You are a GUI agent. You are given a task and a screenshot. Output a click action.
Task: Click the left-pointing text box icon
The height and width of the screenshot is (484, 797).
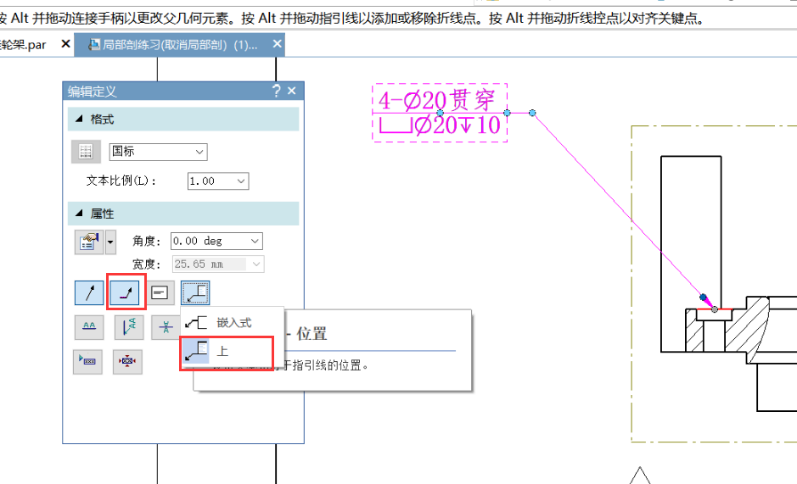point(89,362)
